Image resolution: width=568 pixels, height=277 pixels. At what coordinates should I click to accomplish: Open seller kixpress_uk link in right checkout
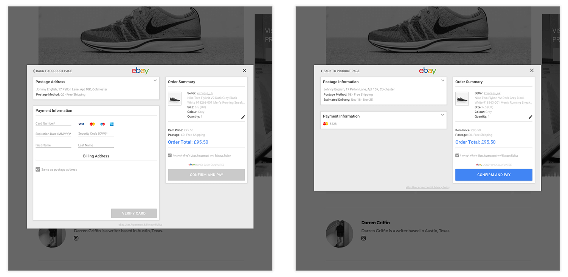[492, 93]
